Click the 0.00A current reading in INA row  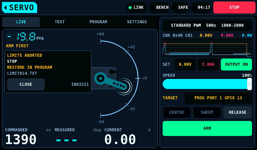227,35
